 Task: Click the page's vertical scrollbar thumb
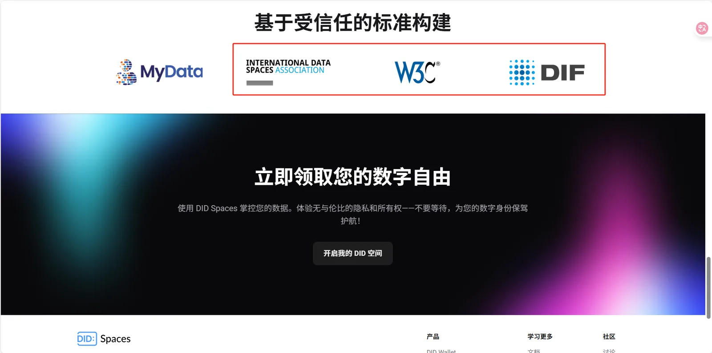(708, 288)
